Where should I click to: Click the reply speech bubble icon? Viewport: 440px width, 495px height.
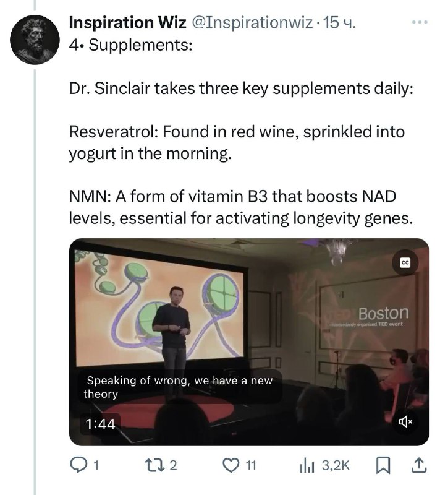pyautogui.click(x=77, y=465)
